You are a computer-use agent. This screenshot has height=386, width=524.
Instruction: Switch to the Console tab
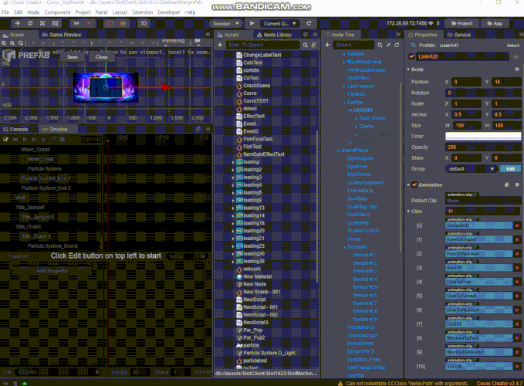pyautogui.click(x=15, y=130)
